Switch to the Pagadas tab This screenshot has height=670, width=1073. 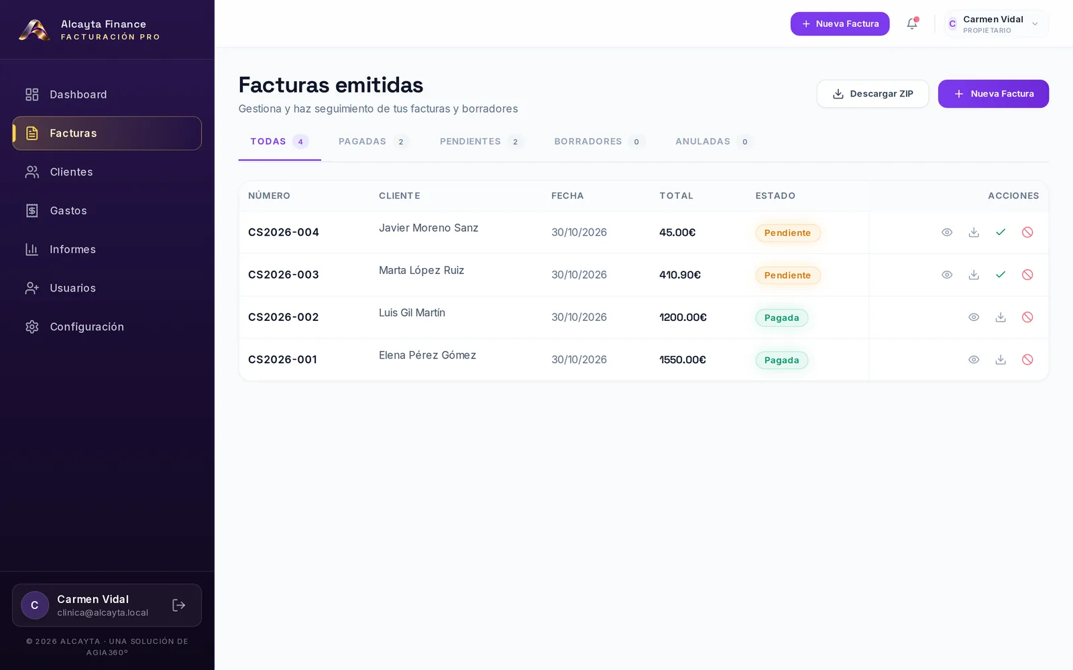pos(374,141)
